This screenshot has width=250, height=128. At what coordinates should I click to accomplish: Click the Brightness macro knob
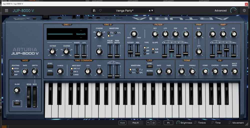(x=178, y=123)
